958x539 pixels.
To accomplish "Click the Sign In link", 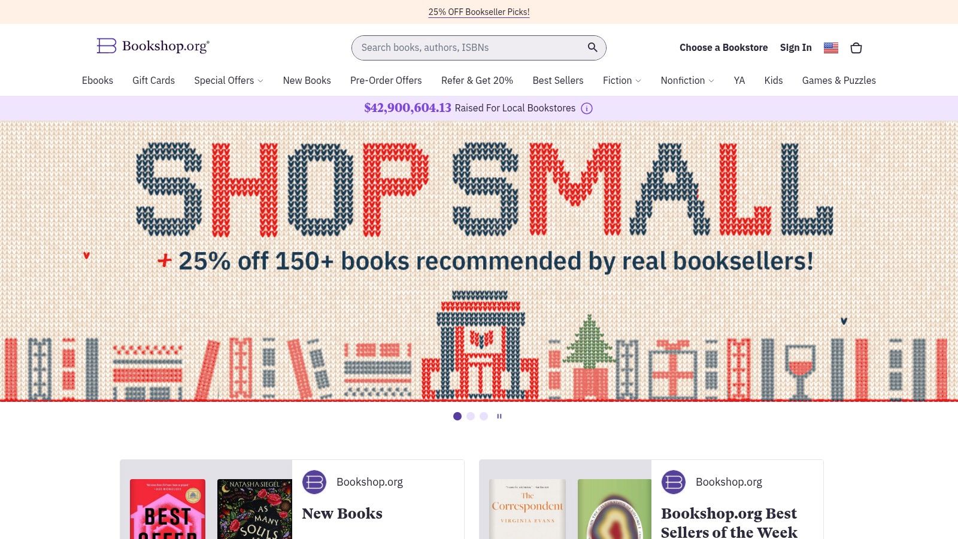I will 795,47.
